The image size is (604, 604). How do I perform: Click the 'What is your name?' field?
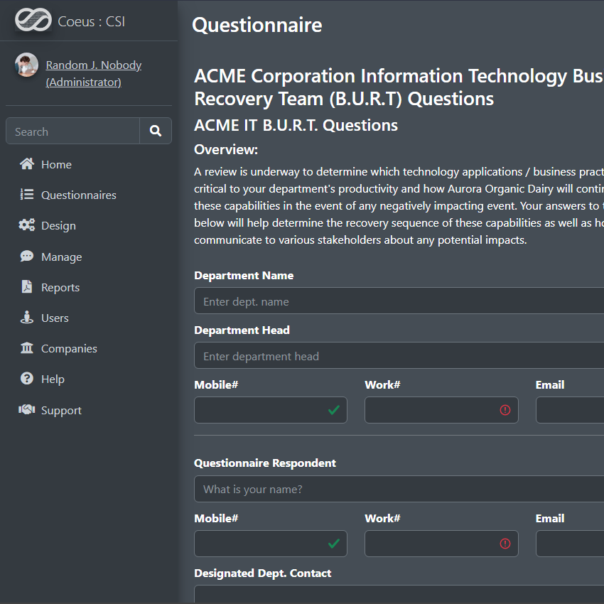(x=398, y=489)
